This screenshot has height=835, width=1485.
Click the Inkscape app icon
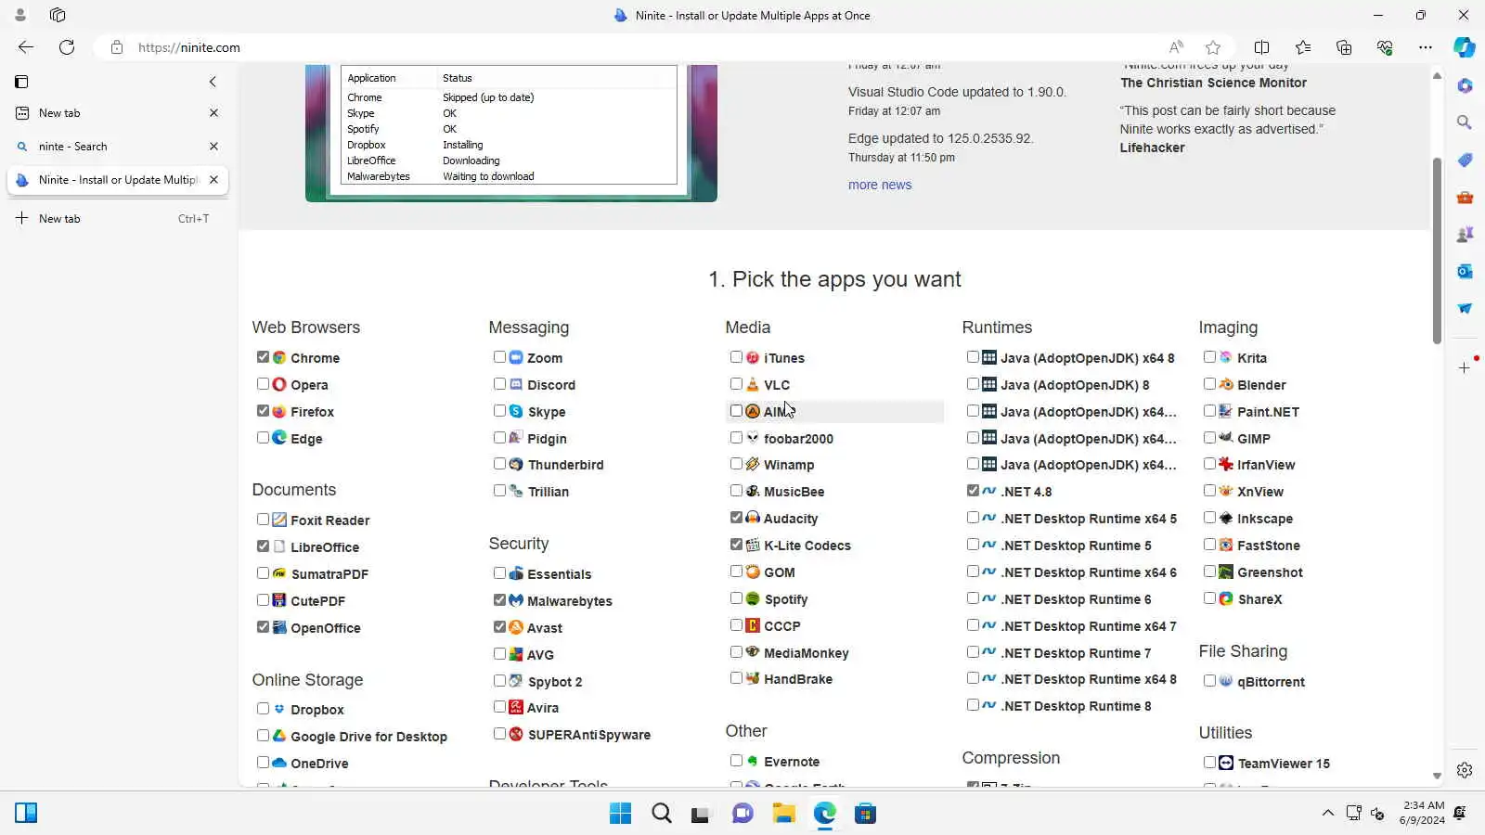tap(1226, 518)
